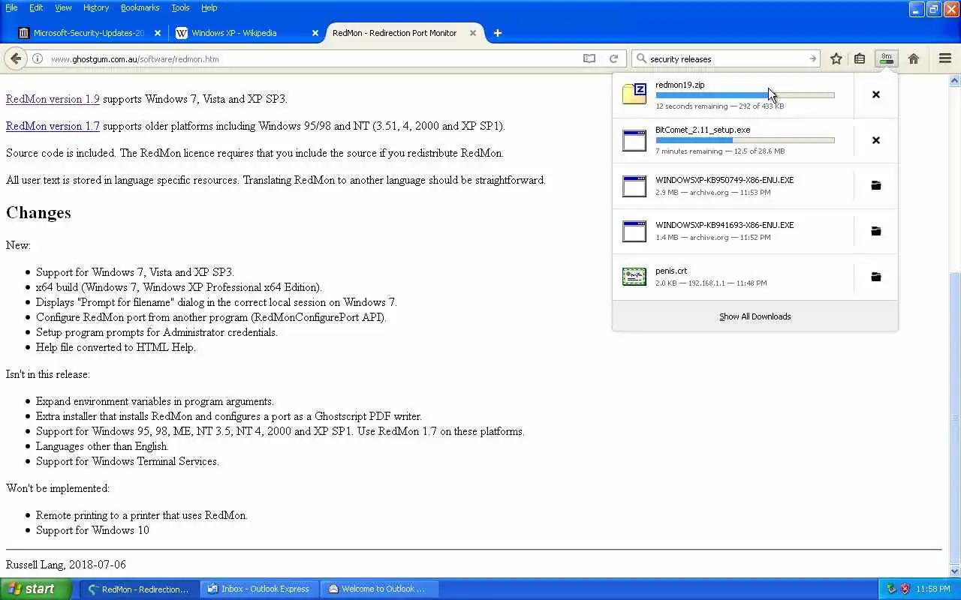Open the History menu
This screenshot has width=961, height=600.
point(96,7)
